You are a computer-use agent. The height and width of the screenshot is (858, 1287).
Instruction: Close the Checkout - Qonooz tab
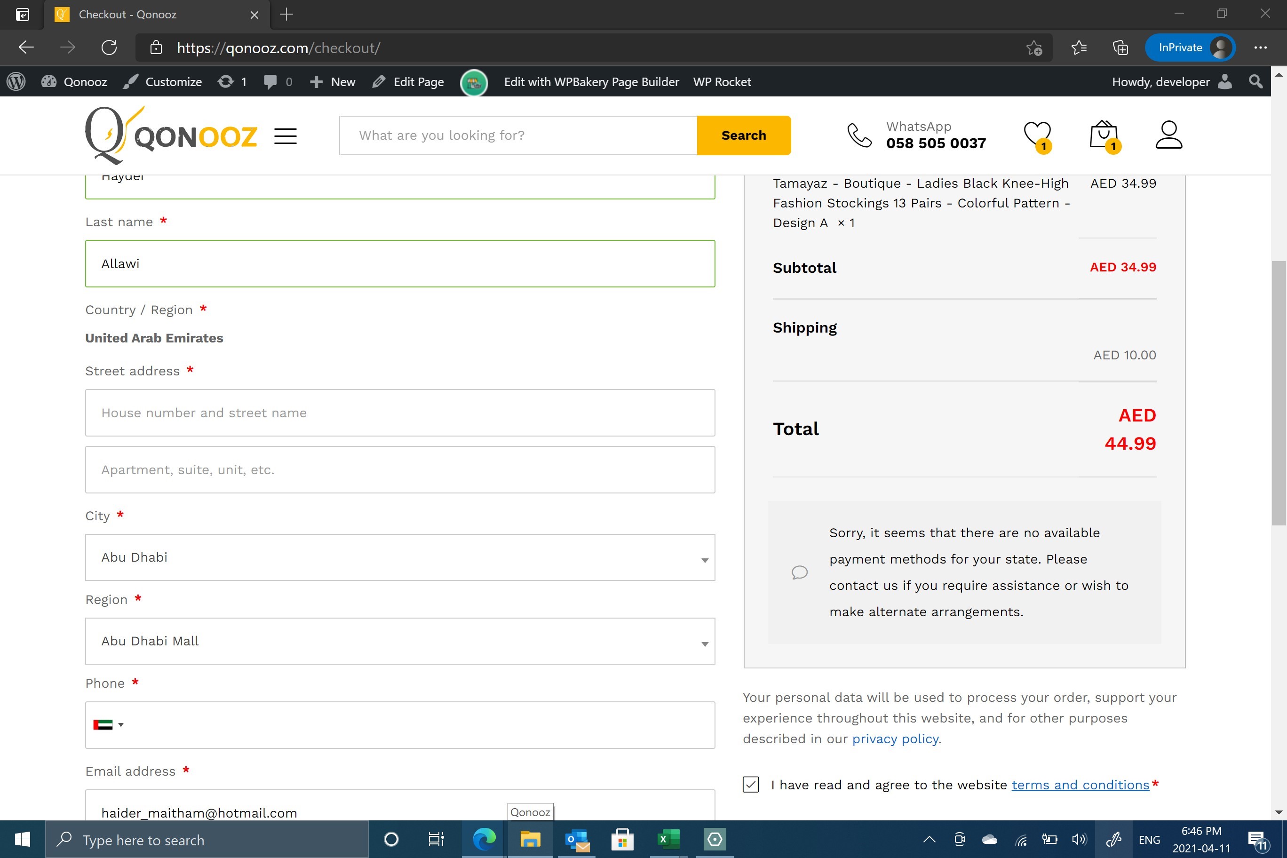pyautogui.click(x=254, y=15)
